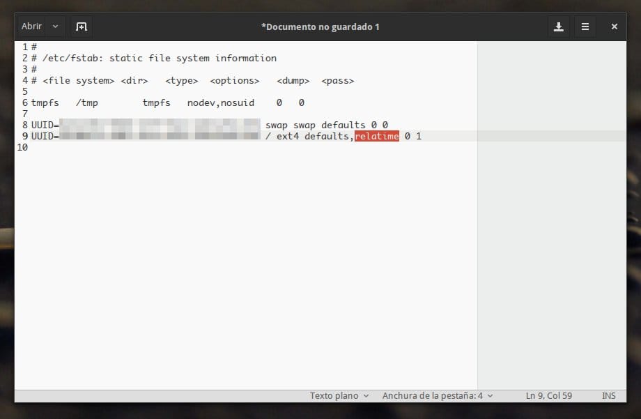Click the <file system> header text

[79, 81]
